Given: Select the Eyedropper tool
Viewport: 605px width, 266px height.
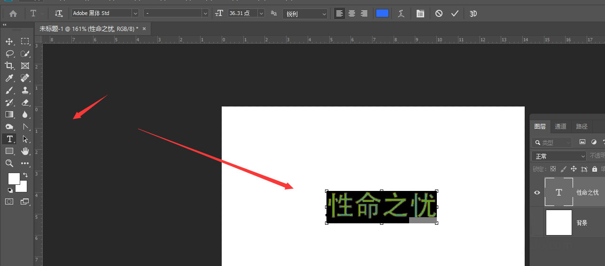Looking at the screenshot, I should [9, 78].
